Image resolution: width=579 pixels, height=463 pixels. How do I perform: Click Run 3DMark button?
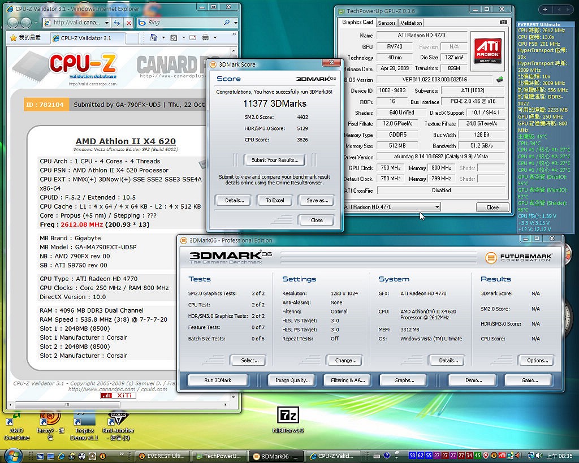[x=218, y=380]
